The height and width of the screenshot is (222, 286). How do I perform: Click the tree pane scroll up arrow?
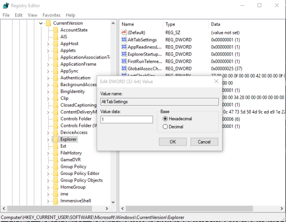tap(113, 23)
